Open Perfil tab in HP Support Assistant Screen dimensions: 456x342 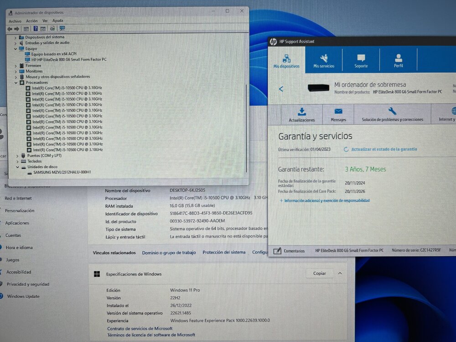399,61
